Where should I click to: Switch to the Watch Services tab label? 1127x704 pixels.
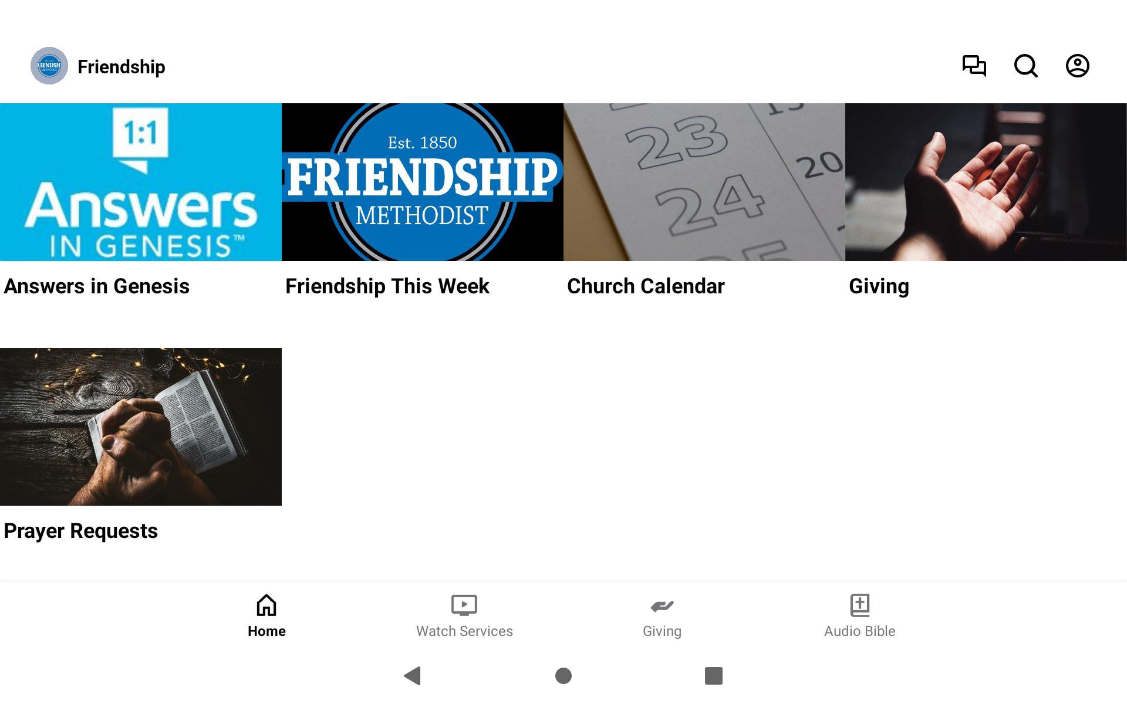tap(464, 631)
